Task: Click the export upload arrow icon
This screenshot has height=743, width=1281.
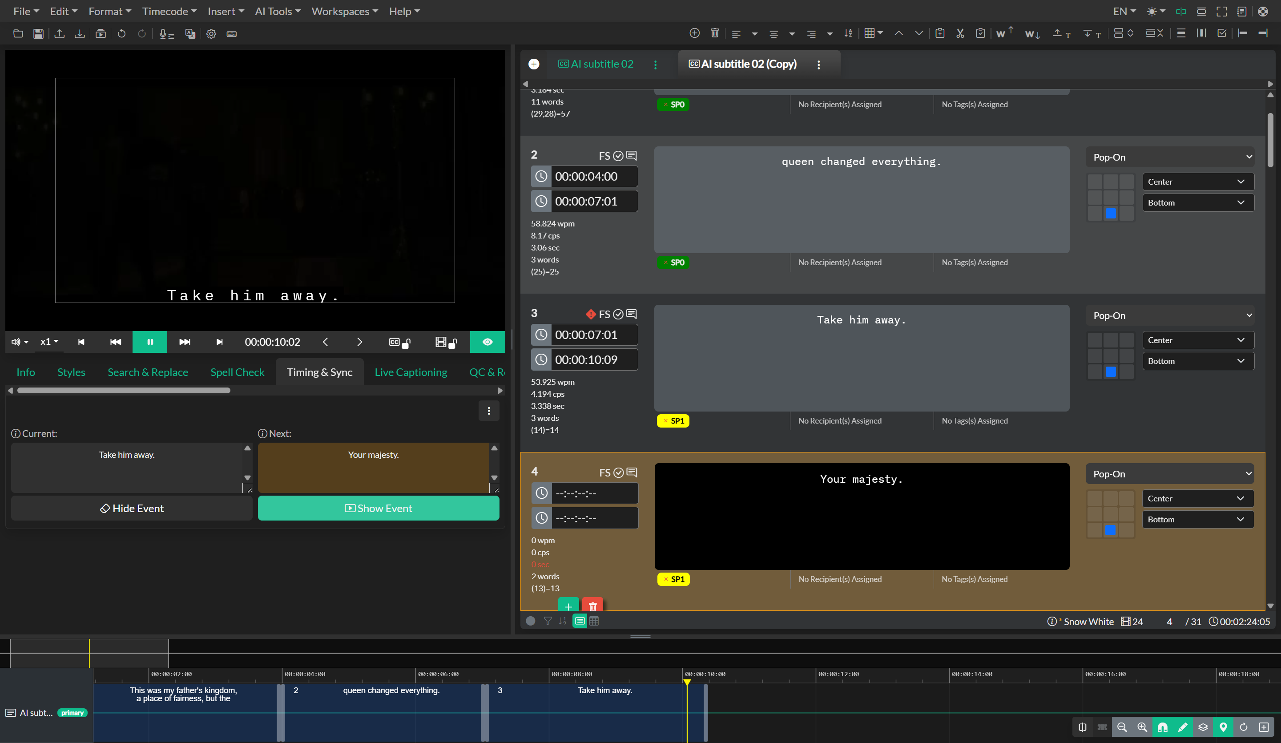Action: [60, 33]
